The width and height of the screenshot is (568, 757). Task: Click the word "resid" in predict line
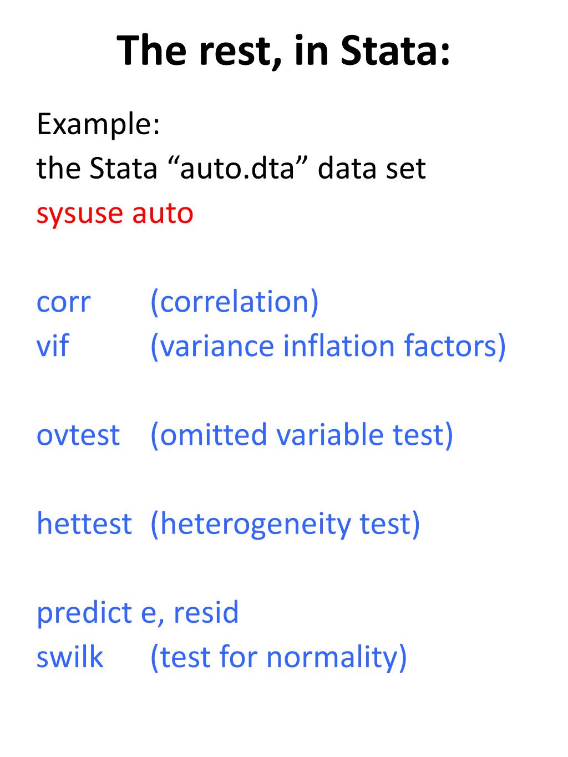point(206,612)
